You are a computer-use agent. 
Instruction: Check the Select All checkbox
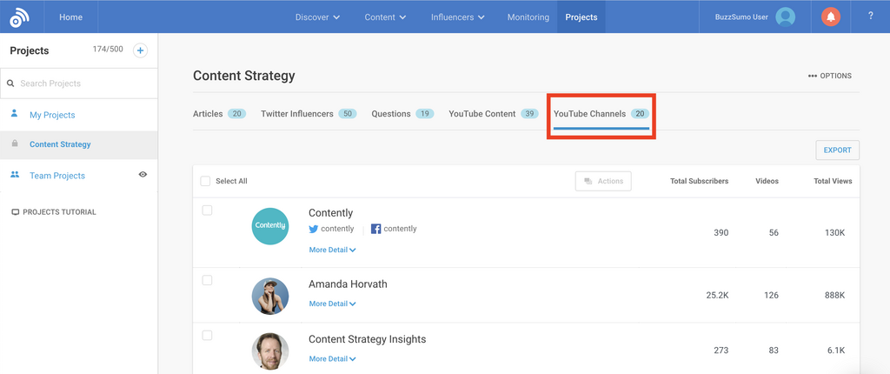click(205, 181)
